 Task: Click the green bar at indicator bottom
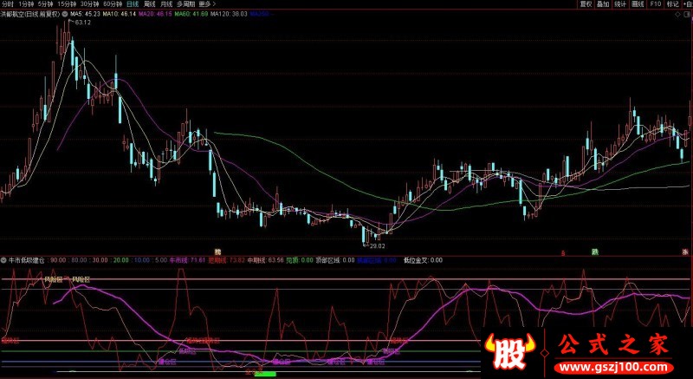pyautogui.click(x=264, y=374)
